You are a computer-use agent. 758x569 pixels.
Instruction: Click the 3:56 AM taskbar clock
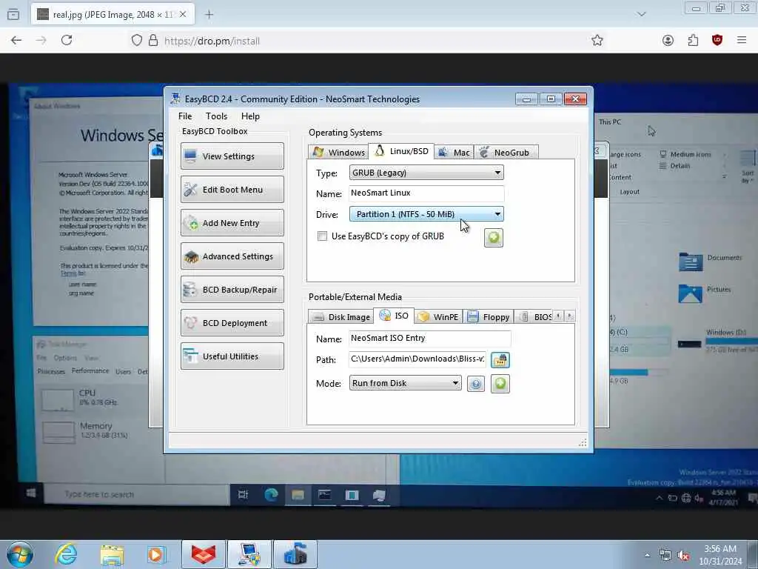tap(720, 555)
